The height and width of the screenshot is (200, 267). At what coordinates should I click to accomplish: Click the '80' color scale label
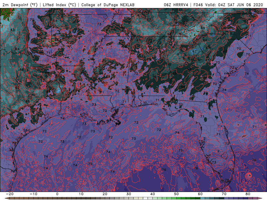(x=248, y=194)
